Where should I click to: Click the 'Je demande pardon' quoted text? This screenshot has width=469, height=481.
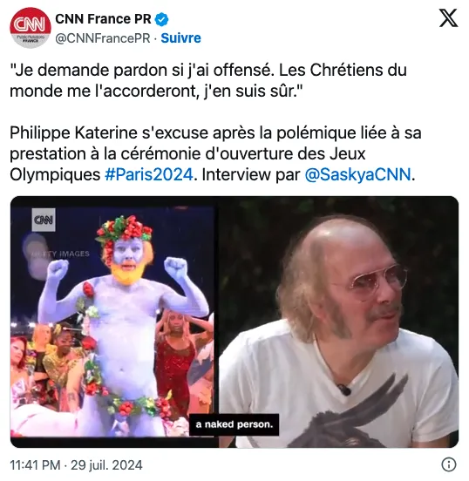pos(208,80)
